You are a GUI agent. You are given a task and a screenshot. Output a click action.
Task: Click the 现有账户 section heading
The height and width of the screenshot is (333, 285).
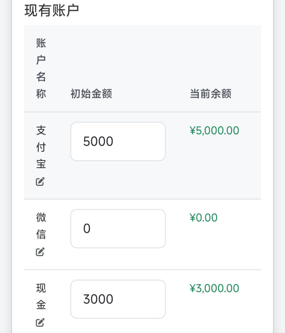52,11
